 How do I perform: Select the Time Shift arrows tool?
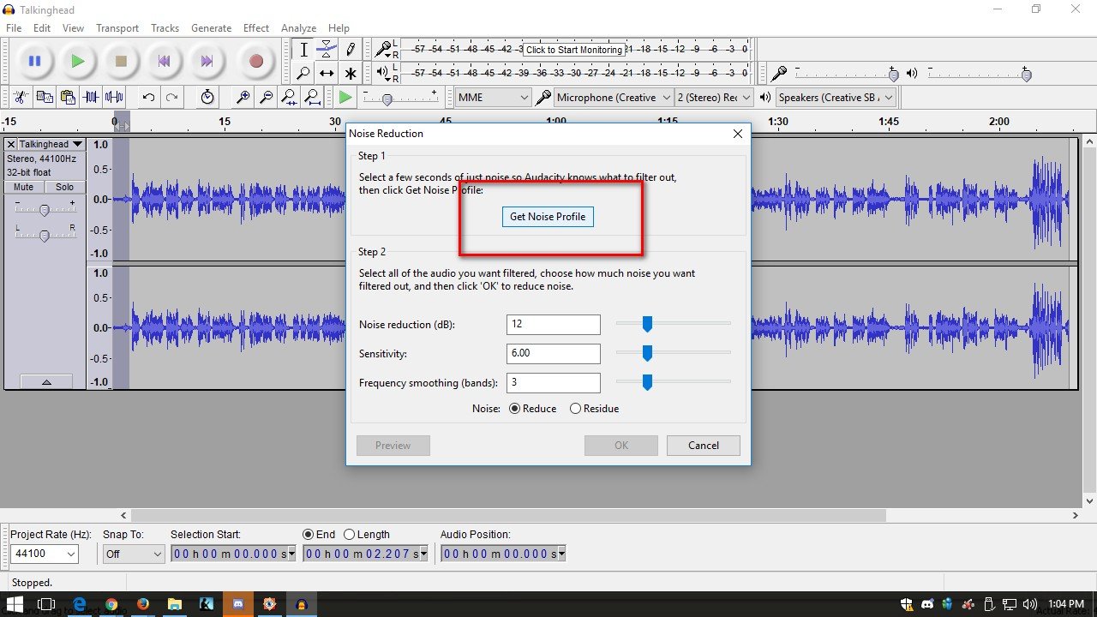pos(327,73)
